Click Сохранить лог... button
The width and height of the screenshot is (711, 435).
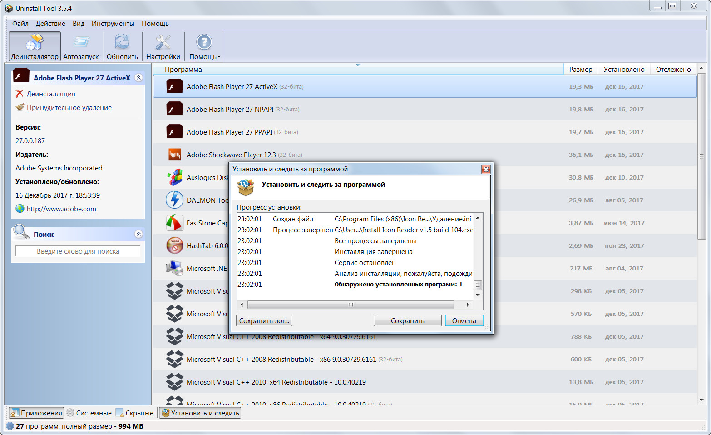tap(264, 320)
